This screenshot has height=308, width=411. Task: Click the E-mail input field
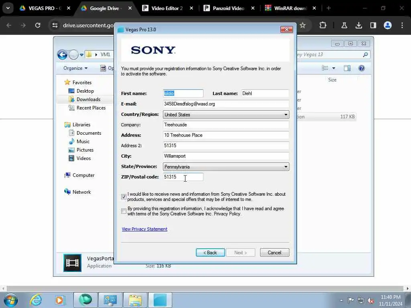coord(226,104)
